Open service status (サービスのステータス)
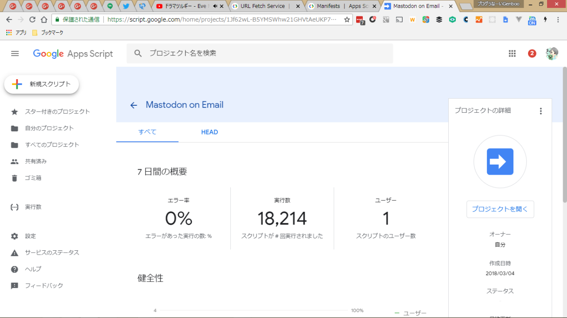 (52, 253)
